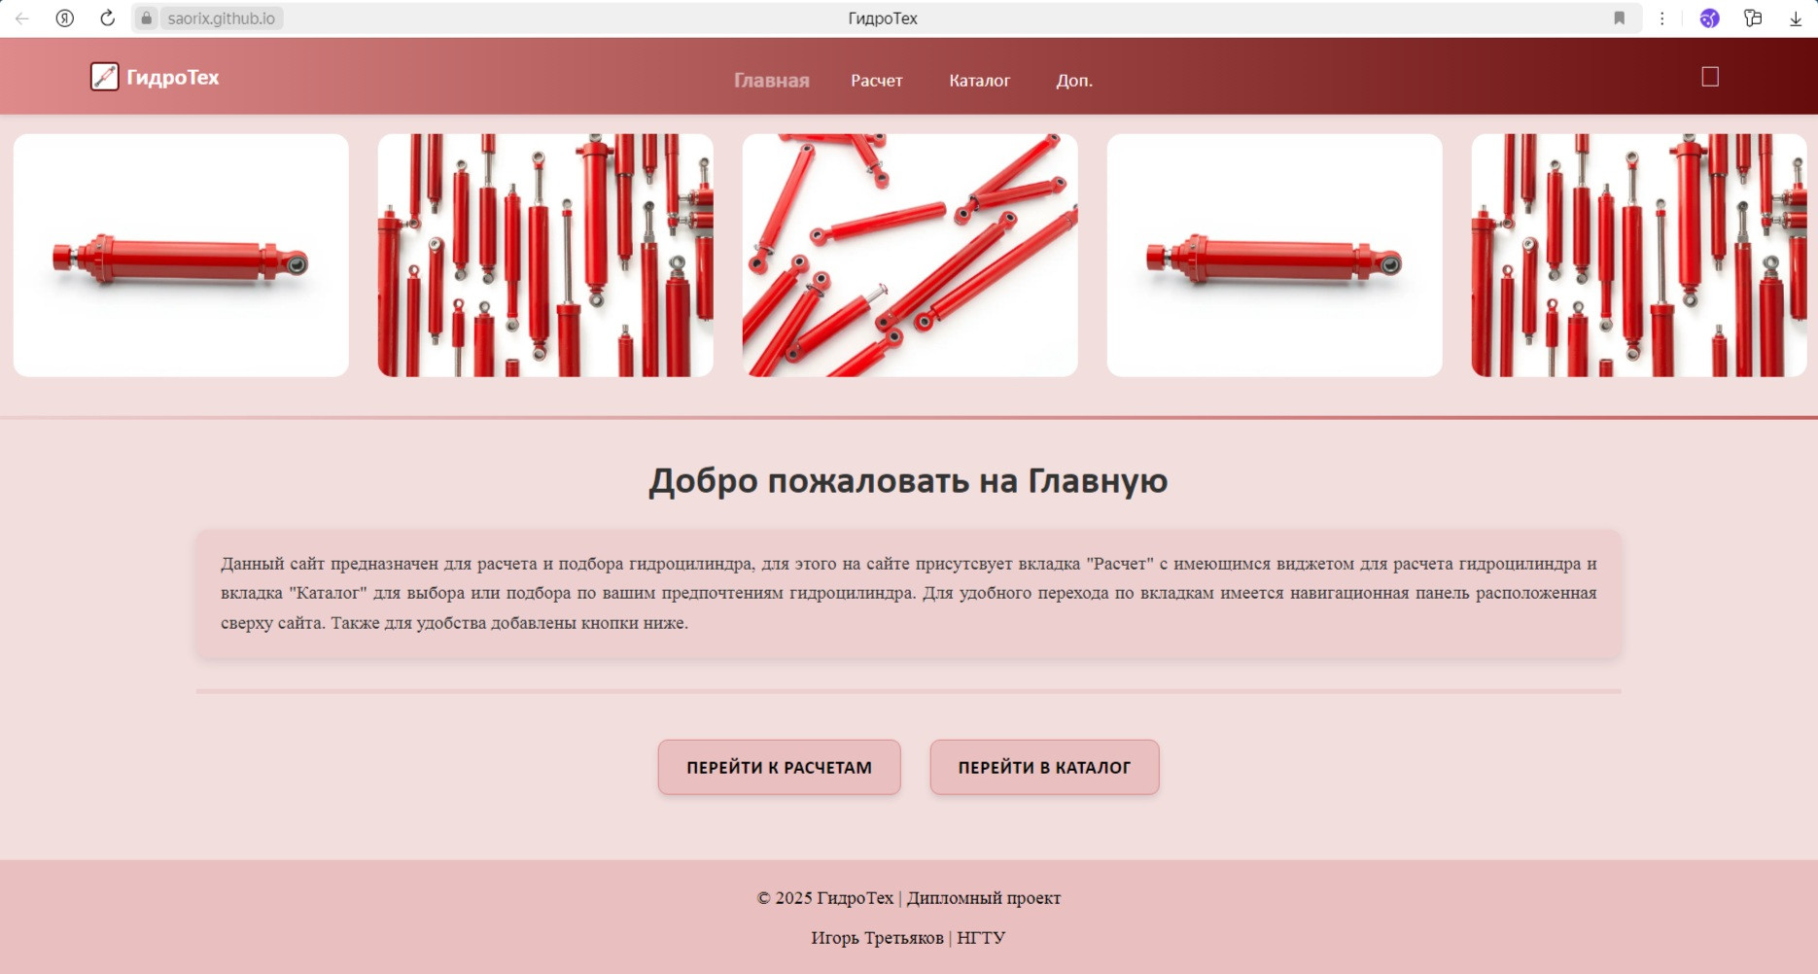The height and width of the screenshot is (974, 1818).
Task: Select the Главная navigation tab
Action: click(771, 81)
